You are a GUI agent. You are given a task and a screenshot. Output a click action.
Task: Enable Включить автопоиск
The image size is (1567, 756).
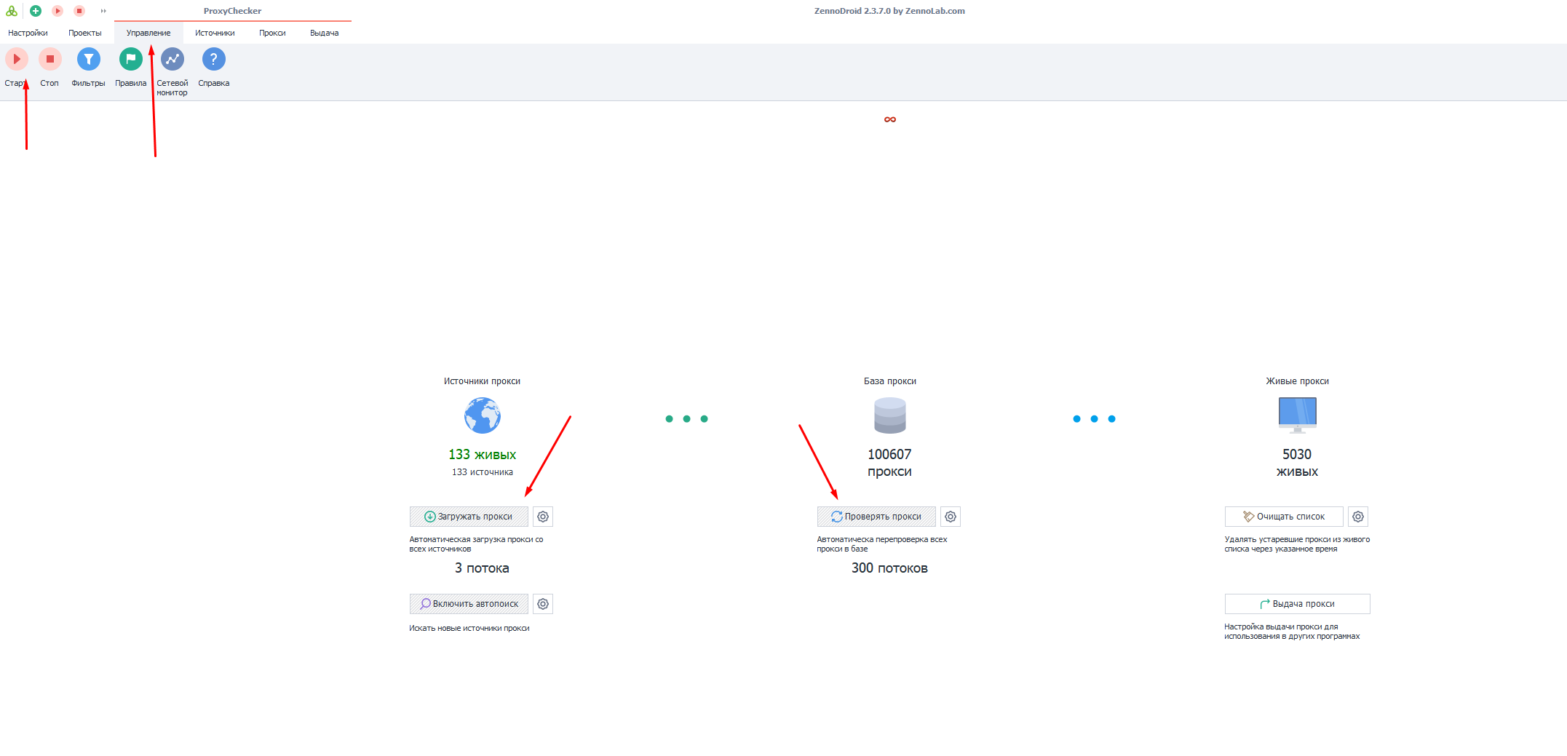pyautogui.click(x=469, y=604)
